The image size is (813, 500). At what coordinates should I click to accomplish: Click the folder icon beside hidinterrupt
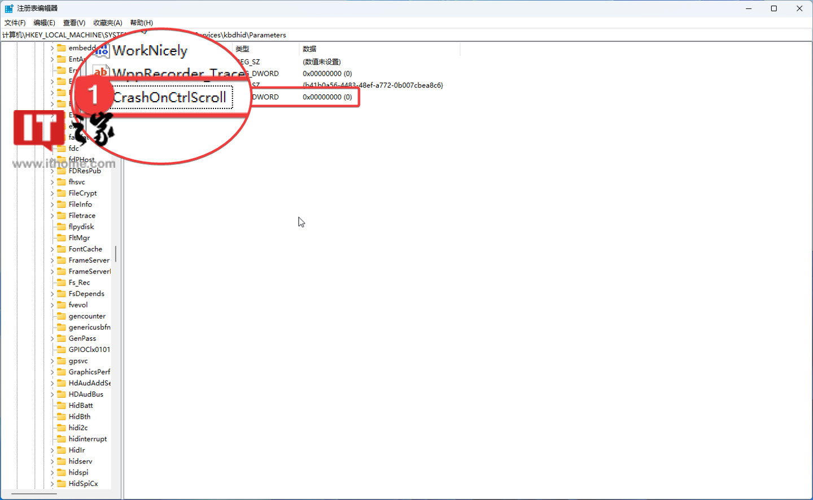(62, 439)
